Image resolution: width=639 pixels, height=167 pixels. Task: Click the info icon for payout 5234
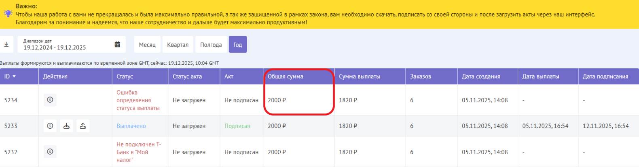[x=50, y=100]
